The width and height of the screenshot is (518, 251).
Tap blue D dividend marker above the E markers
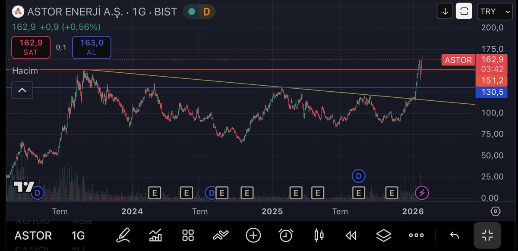point(358,176)
